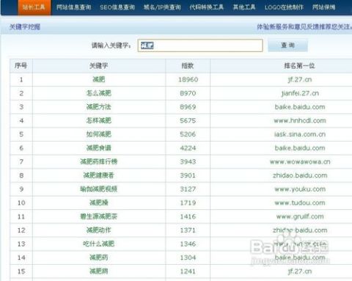Click the index value 4224
The height and width of the screenshot is (281, 352).
click(188, 148)
